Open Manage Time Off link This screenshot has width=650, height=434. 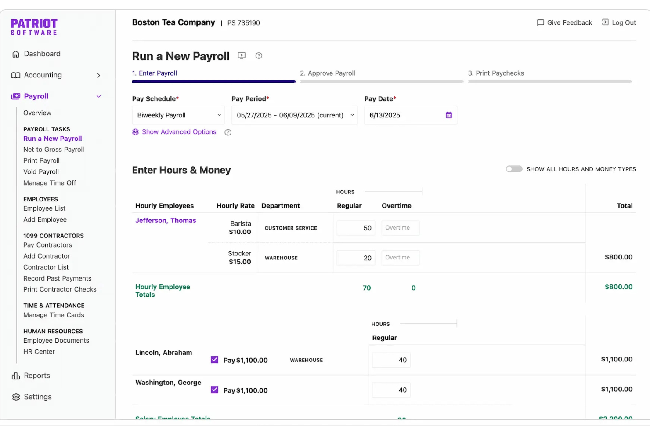[x=50, y=183]
